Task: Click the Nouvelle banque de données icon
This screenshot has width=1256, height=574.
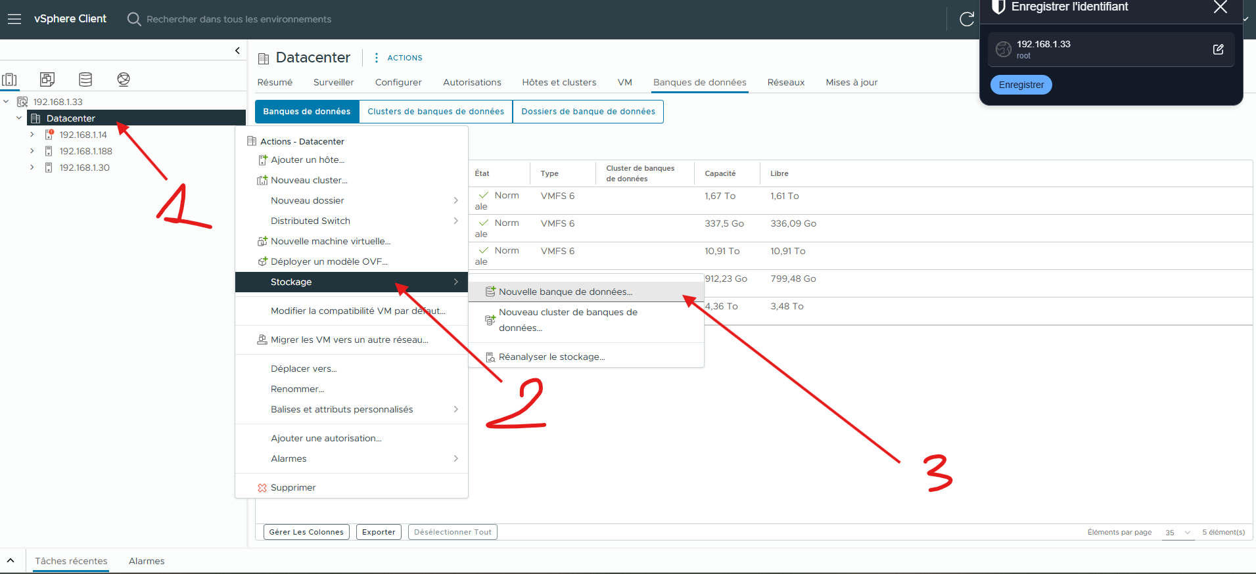Action: [x=490, y=292]
